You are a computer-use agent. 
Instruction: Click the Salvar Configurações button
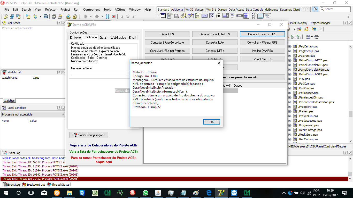[89, 135]
